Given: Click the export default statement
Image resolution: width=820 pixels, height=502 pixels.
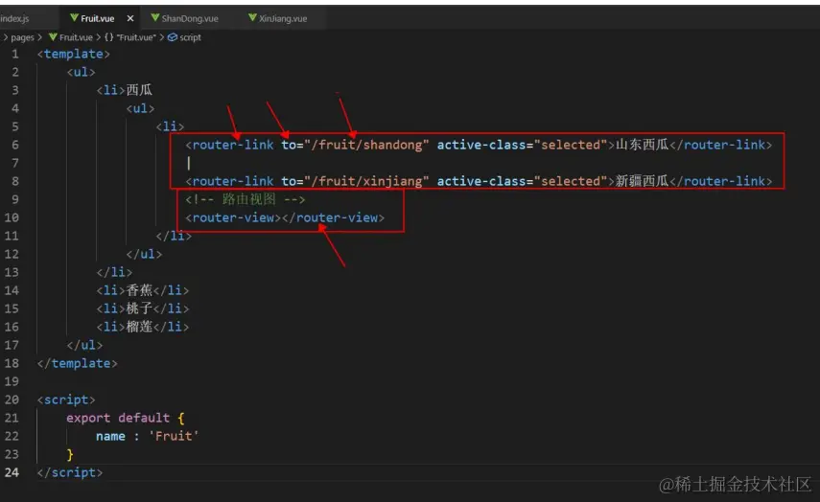Looking at the screenshot, I should [126, 418].
